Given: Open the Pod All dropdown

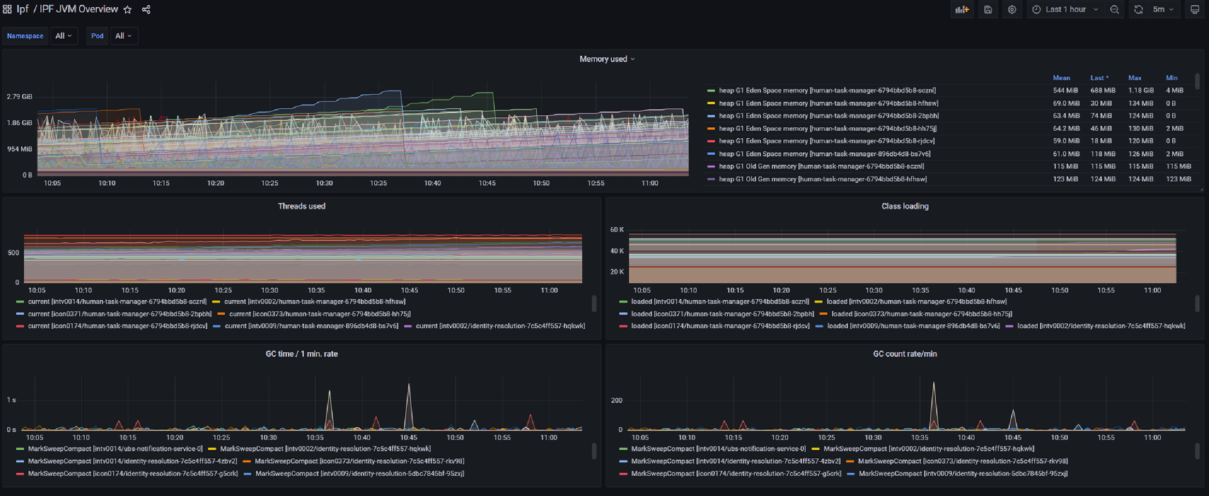Looking at the screenshot, I should tap(124, 36).
